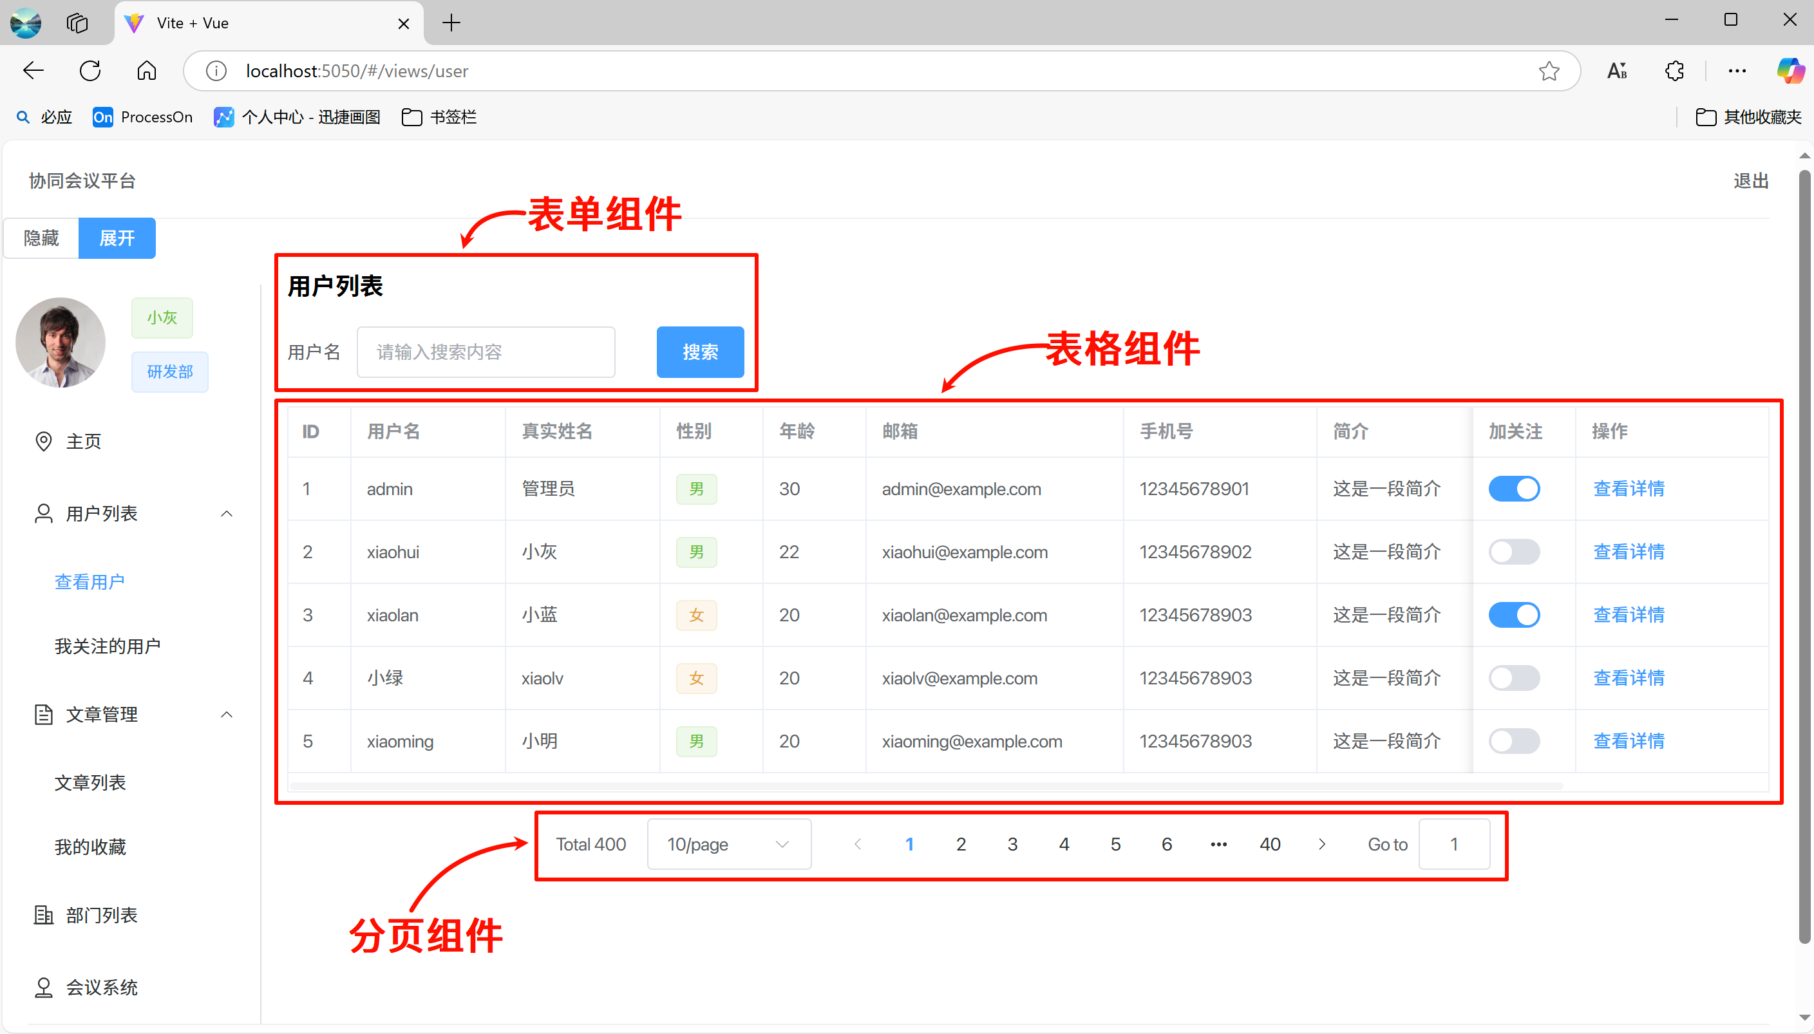The image size is (1814, 1034).
Task: Open the 部门列表 menu item
Action: click(x=102, y=916)
